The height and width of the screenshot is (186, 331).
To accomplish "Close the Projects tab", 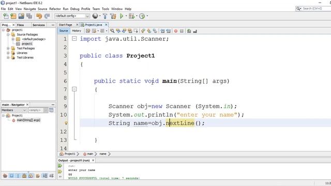I will click(13, 25).
